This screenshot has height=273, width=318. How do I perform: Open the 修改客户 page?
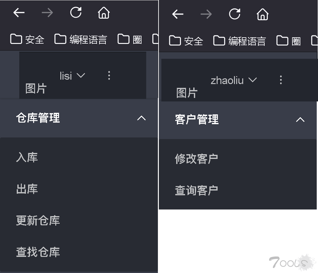238,159
